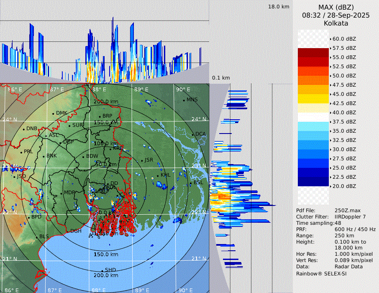Click the 18.0 km height label
This screenshot has height=293, width=379.
(279, 7)
